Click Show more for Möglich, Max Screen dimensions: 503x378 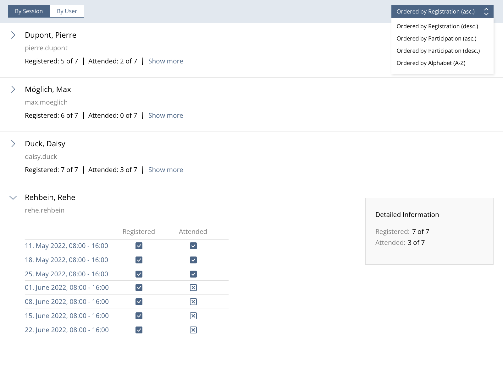(x=165, y=116)
